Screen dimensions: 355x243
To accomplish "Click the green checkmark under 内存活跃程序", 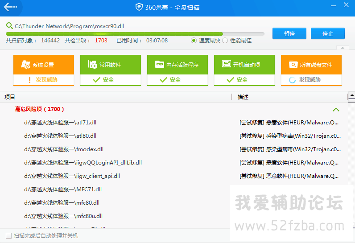I will pos(164,80).
